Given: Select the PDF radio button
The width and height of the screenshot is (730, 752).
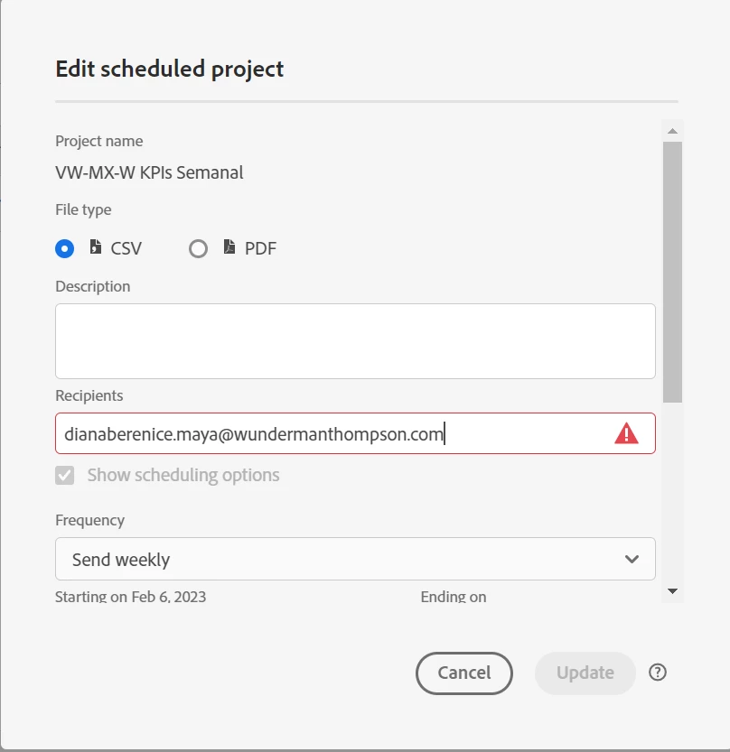Looking at the screenshot, I should (x=198, y=248).
